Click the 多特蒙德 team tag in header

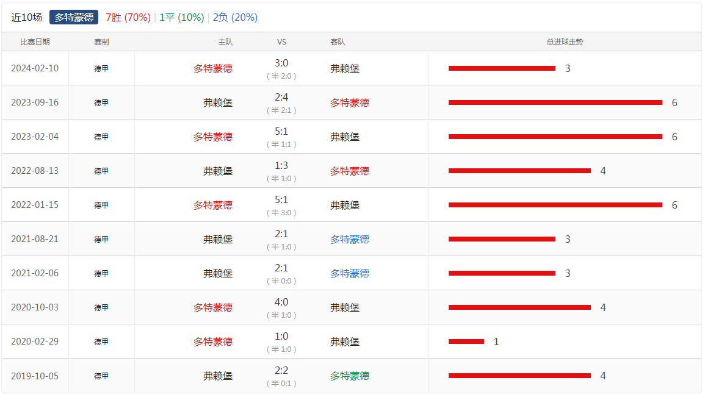coord(74,18)
